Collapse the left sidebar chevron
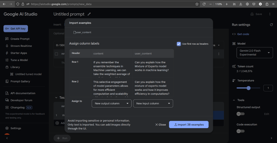This screenshot has height=143, width=277. (7, 138)
